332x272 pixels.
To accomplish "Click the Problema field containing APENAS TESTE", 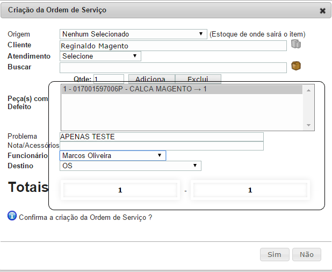I will pos(162,137).
